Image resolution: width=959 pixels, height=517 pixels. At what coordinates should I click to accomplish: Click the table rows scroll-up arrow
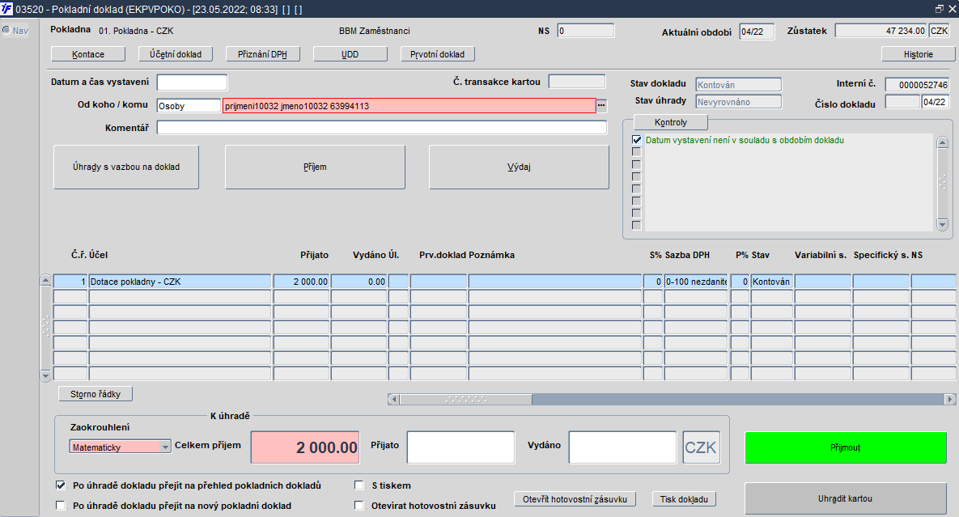pos(46,280)
